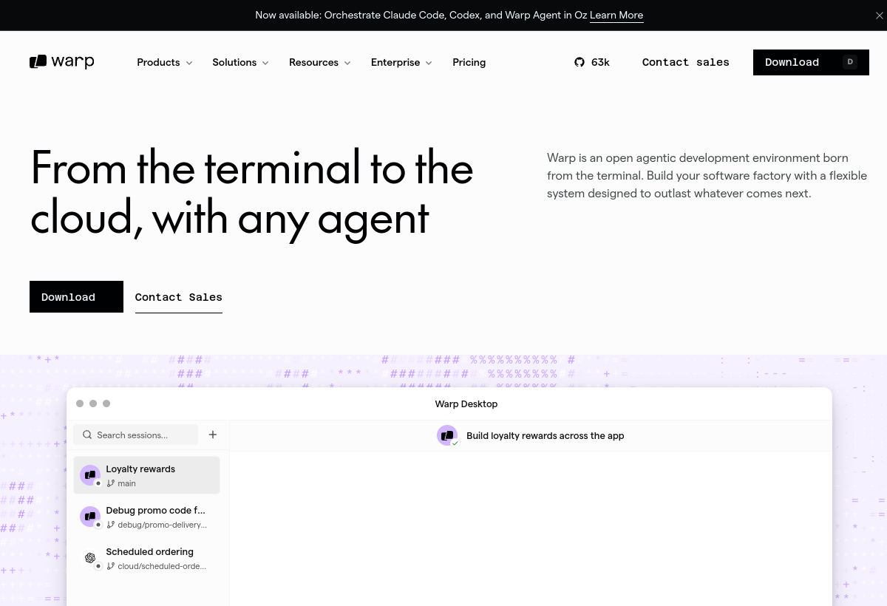Screen dimensions: 887x606
Task: Expand the Solutions menu
Action: tap(240, 62)
